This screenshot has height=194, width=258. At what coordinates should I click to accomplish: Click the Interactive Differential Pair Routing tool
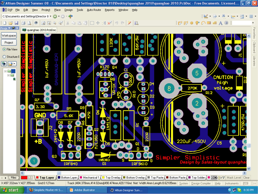tap(186, 23)
